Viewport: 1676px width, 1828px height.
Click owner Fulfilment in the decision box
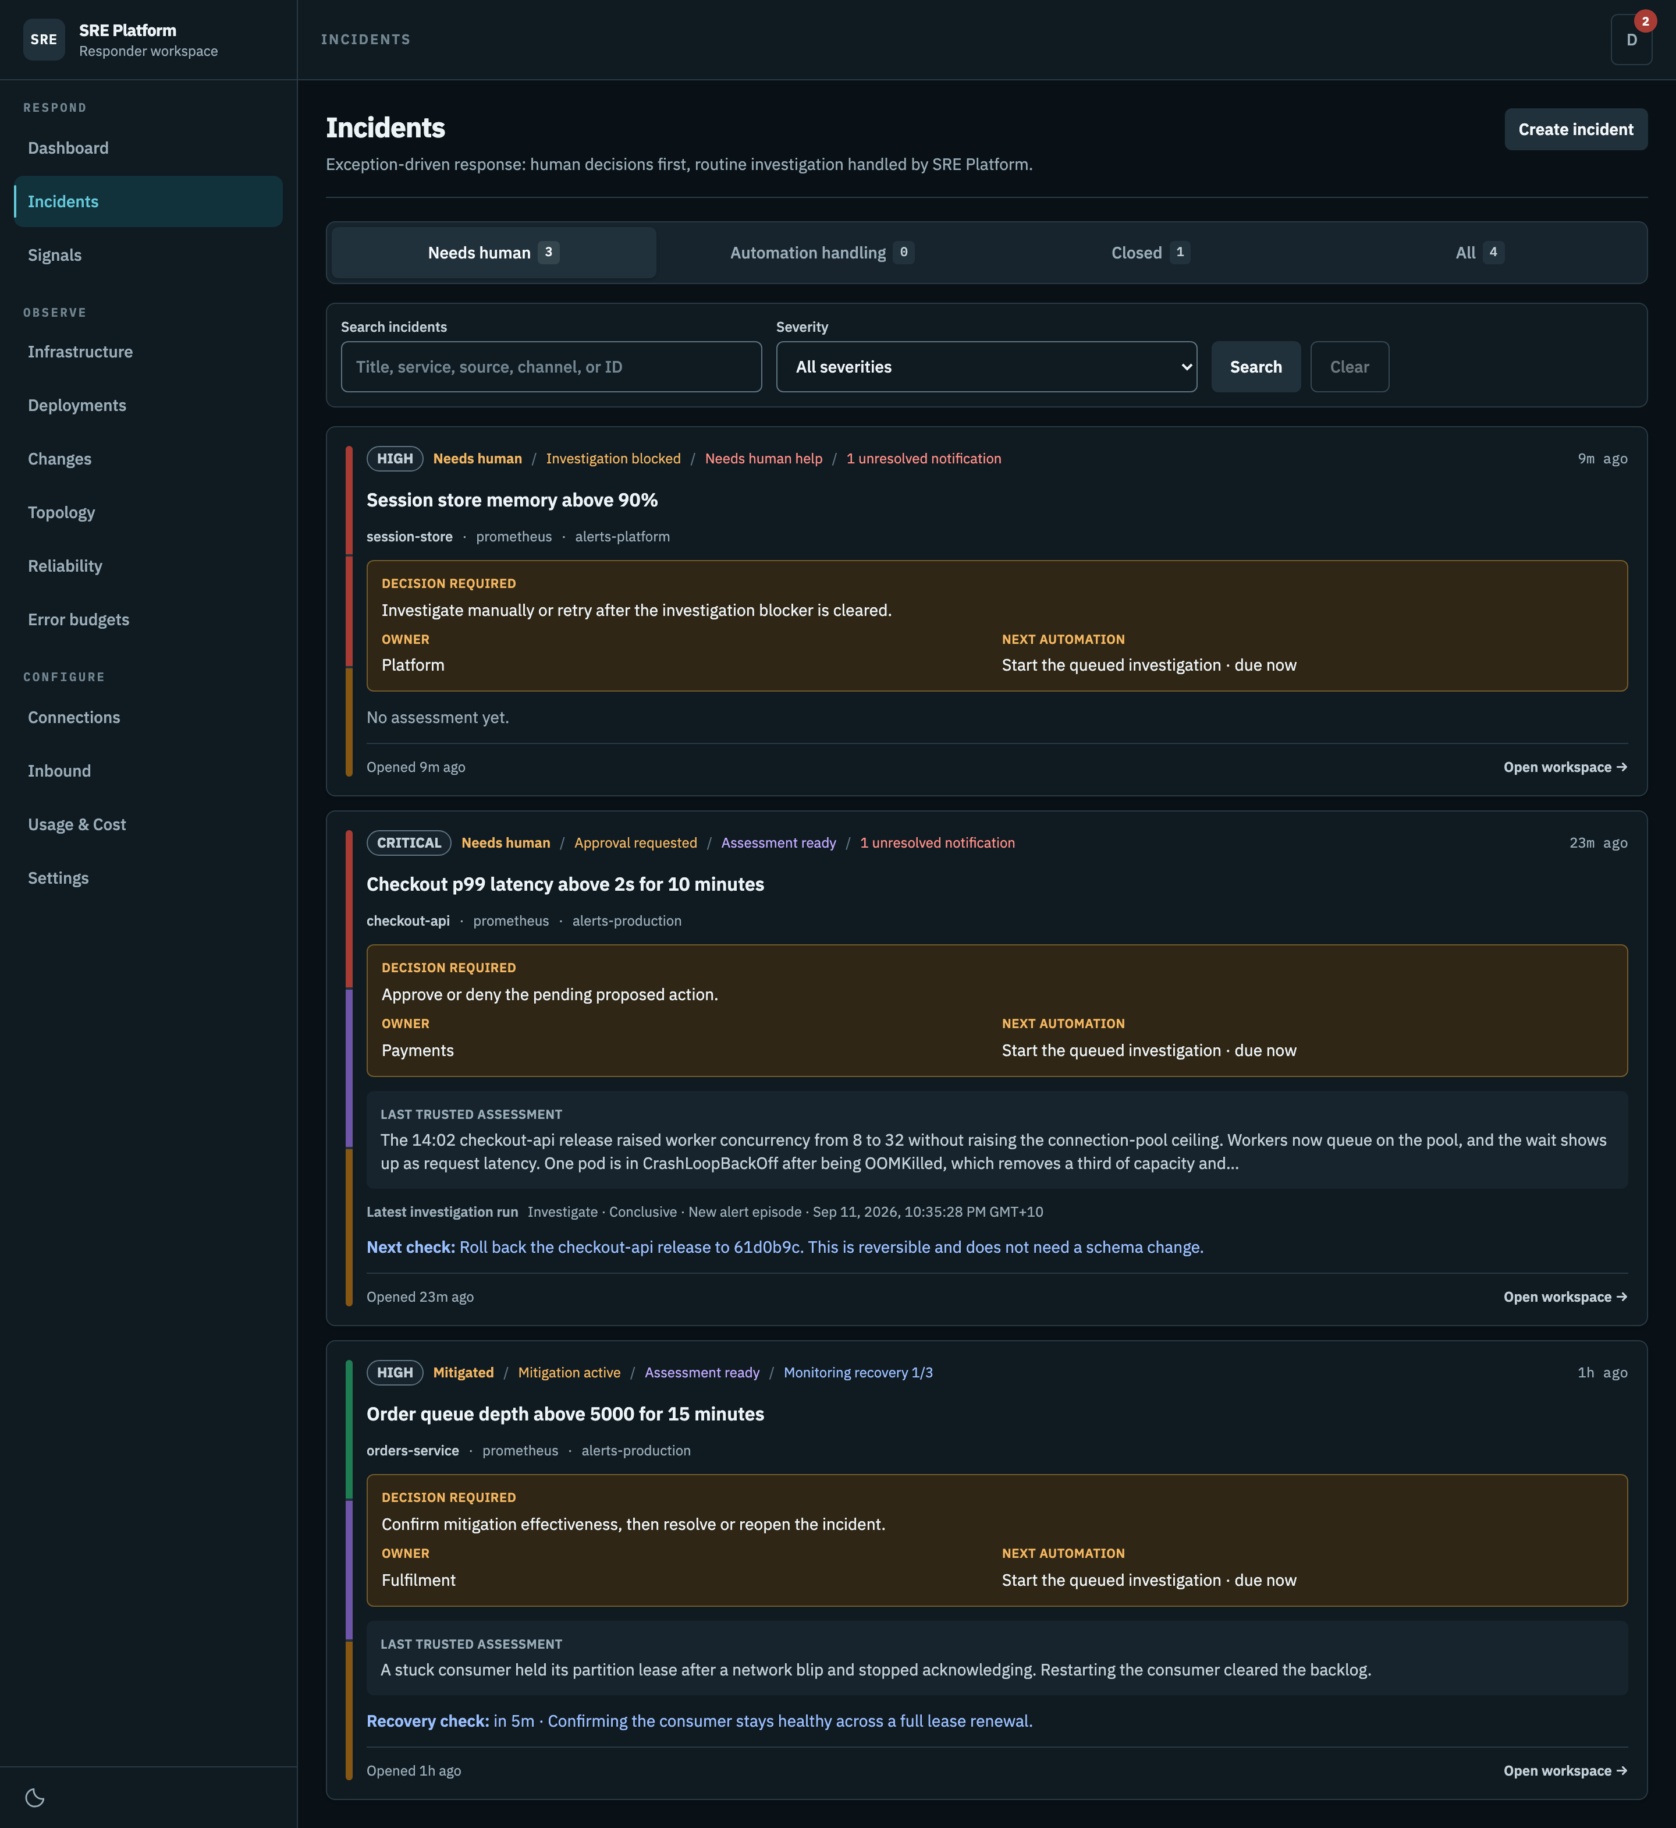418,1581
